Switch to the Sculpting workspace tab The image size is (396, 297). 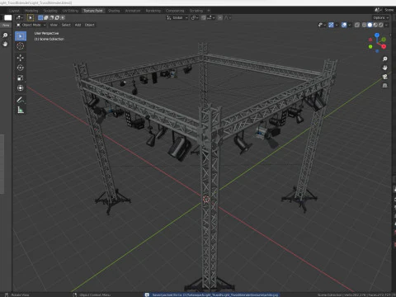tap(50, 11)
